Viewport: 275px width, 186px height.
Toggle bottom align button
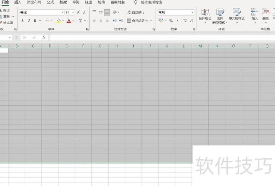(107, 12)
